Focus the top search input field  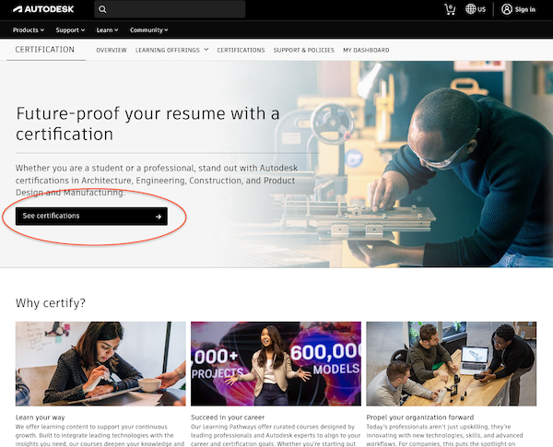click(x=170, y=9)
